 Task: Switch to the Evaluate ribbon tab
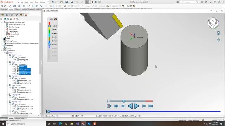31,9
